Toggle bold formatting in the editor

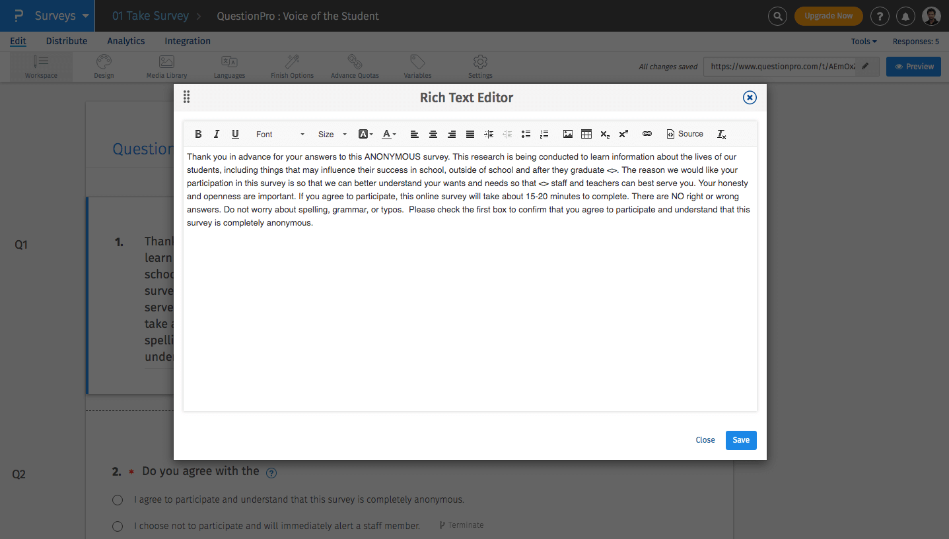pyautogui.click(x=198, y=134)
